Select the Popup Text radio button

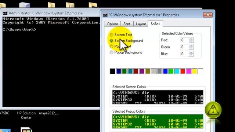pos(111,47)
